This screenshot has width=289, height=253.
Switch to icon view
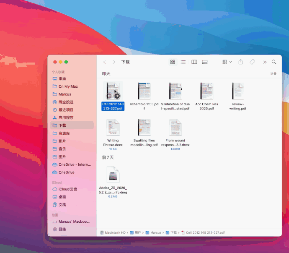(x=173, y=62)
